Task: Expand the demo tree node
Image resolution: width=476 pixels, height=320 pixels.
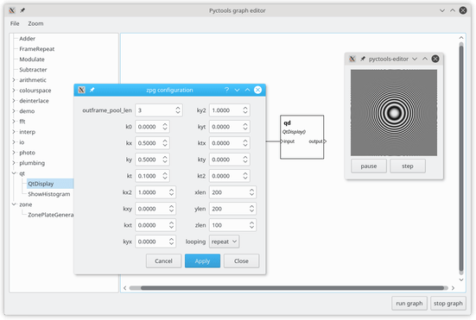Action: (x=14, y=111)
